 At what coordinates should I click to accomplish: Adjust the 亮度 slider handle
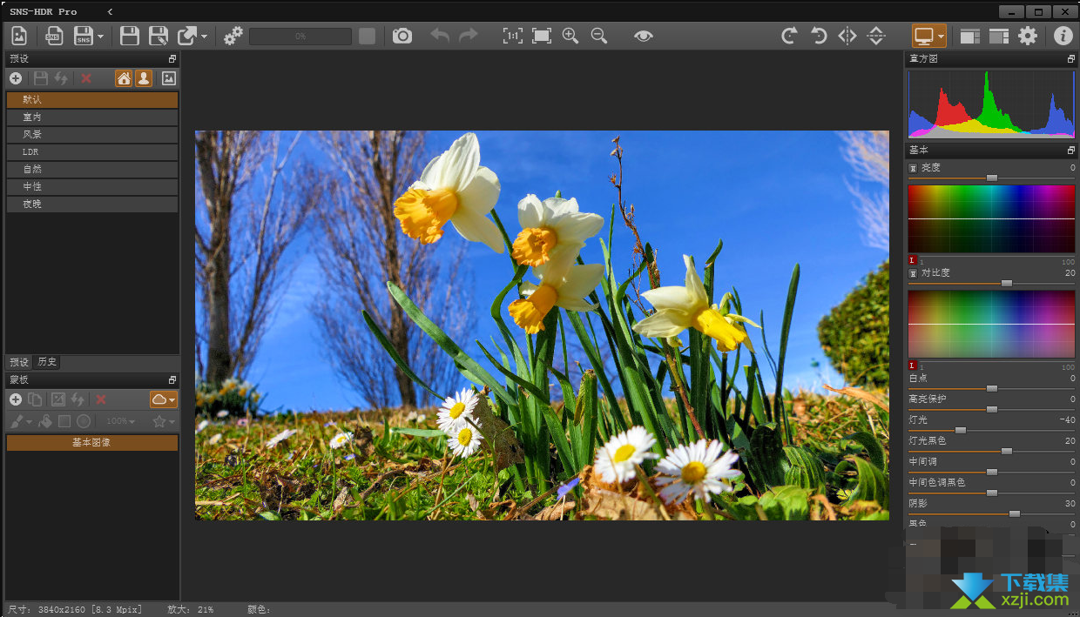coord(991,178)
